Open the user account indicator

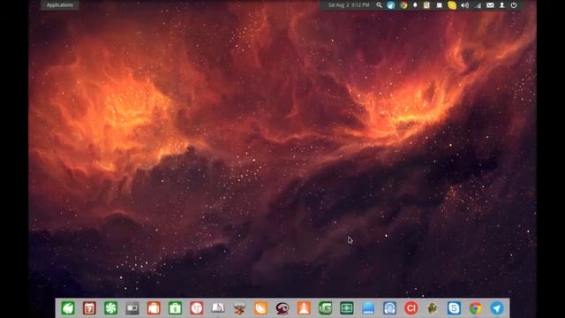[x=501, y=5]
